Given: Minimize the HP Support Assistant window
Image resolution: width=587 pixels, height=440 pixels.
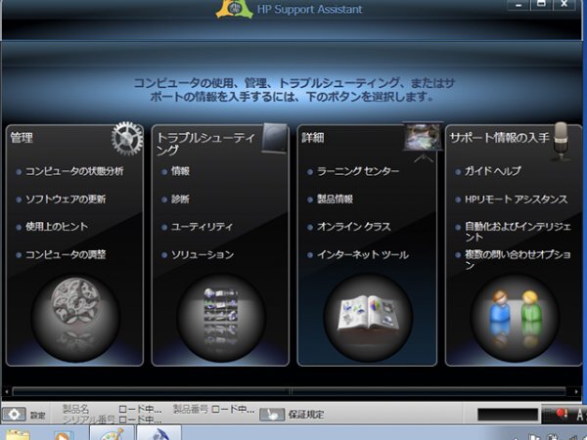Looking at the screenshot, I should click(519, 5).
